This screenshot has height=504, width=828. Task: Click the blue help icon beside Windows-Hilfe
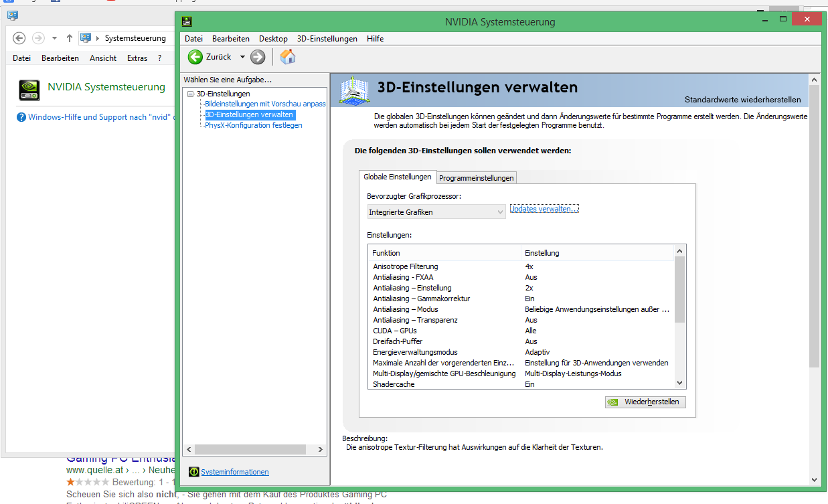(x=21, y=117)
